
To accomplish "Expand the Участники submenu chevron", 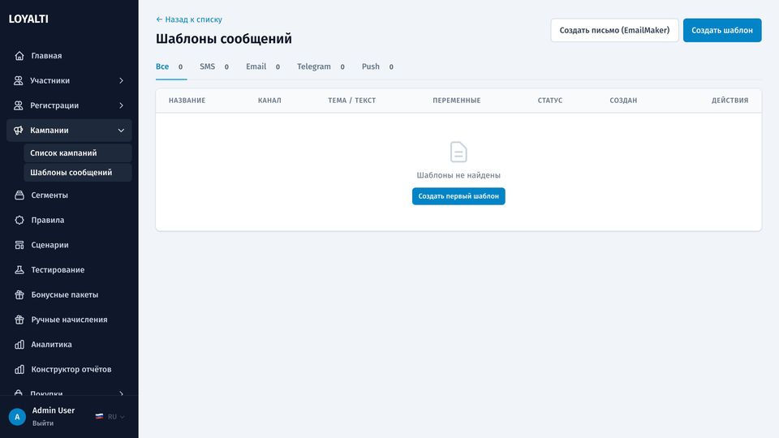I will coord(121,80).
